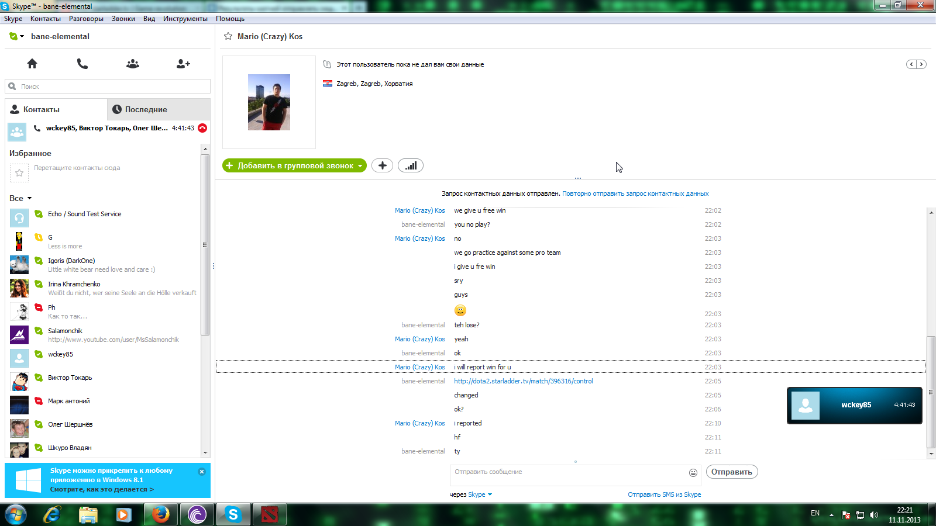The width and height of the screenshot is (936, 526).
Task: Click sender name on 'i will report win' message
Action: pyautogui.click(x=420, y=367)
